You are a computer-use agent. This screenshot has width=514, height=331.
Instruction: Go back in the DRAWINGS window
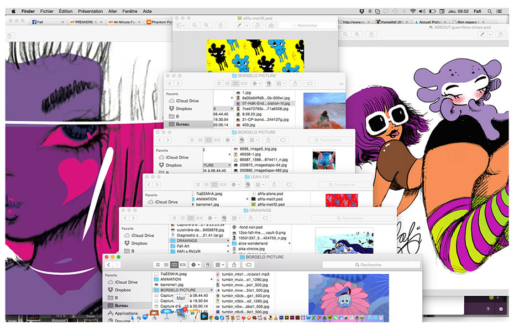(125, 218)
